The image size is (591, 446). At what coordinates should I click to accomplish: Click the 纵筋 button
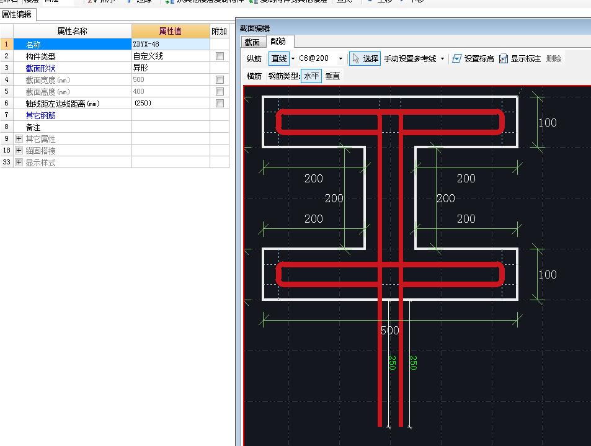pyautogui.click(x=254, y=58)
